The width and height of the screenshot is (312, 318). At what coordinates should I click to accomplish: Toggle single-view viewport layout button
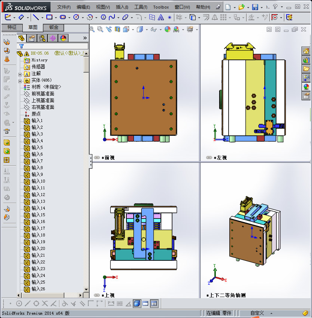tap(146, 304)
